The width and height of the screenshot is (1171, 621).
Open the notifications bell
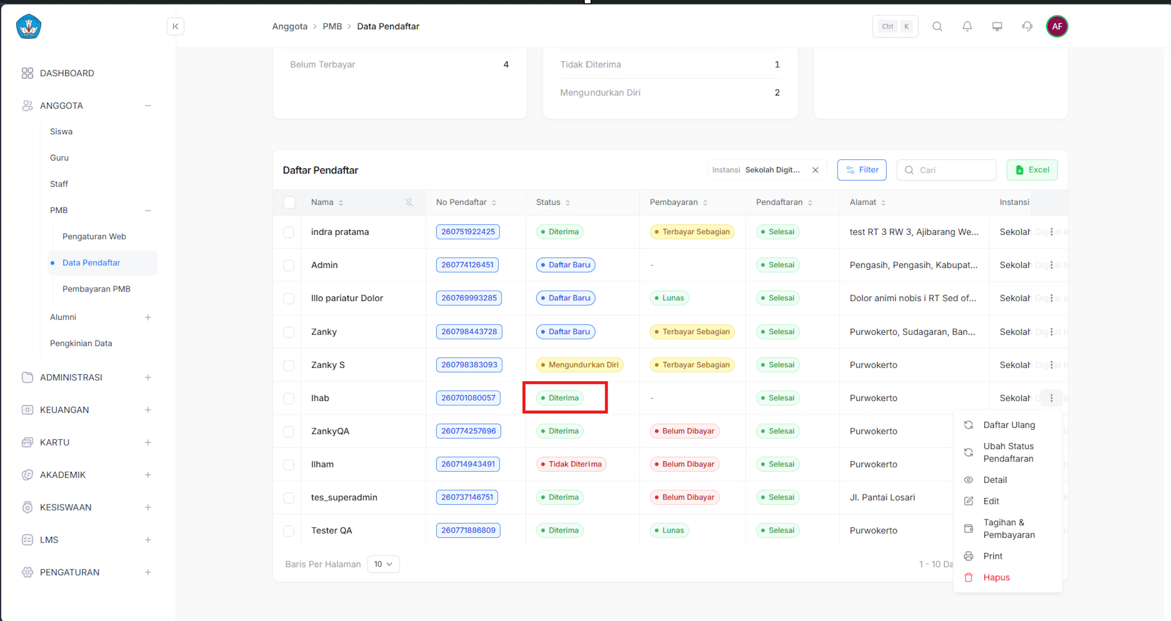coord(967,26)
